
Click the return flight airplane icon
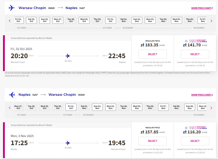click(x=12, y=95)
